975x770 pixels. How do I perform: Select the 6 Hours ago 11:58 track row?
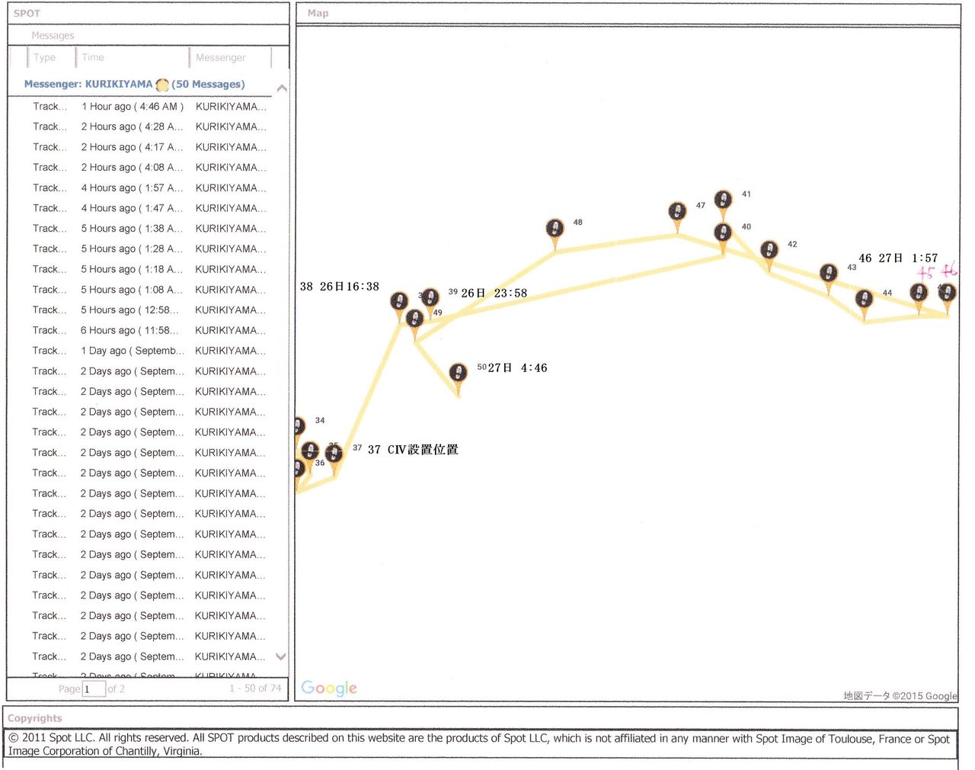pos(149,330)
